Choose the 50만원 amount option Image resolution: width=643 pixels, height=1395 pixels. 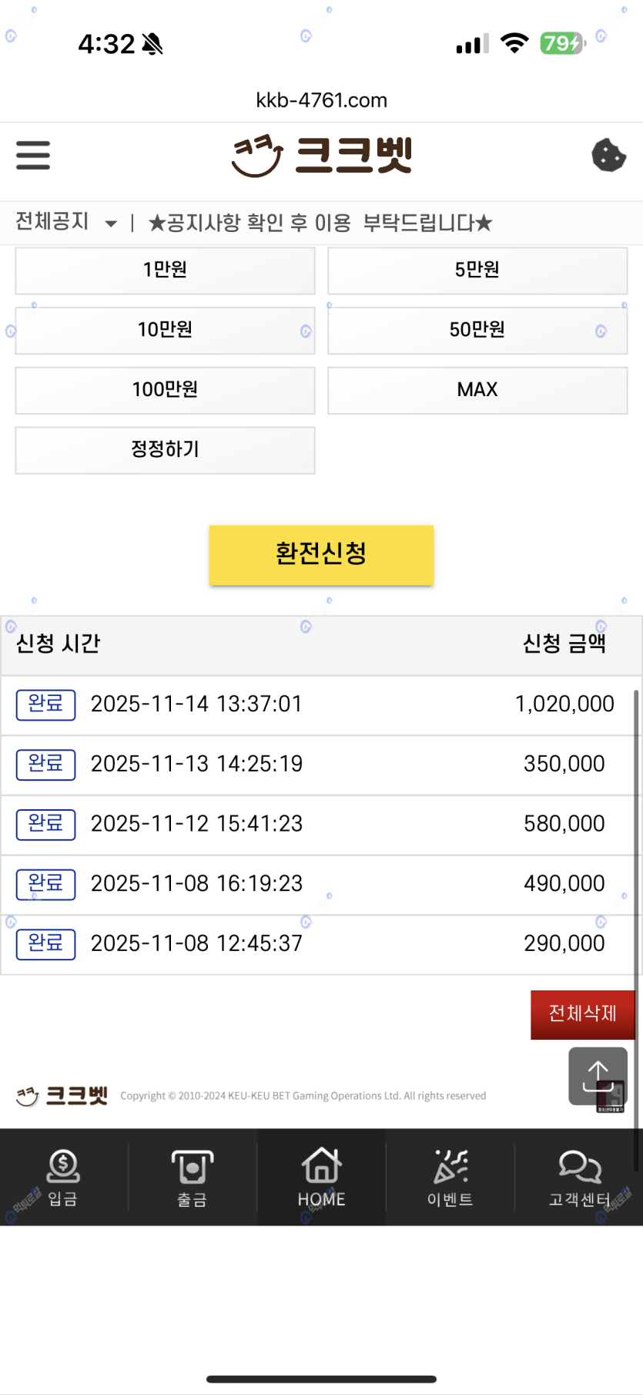(x=477, y=330)
